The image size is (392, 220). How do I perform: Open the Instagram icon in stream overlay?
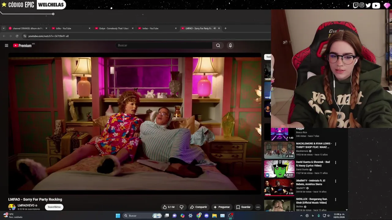[x=362, y=5]
